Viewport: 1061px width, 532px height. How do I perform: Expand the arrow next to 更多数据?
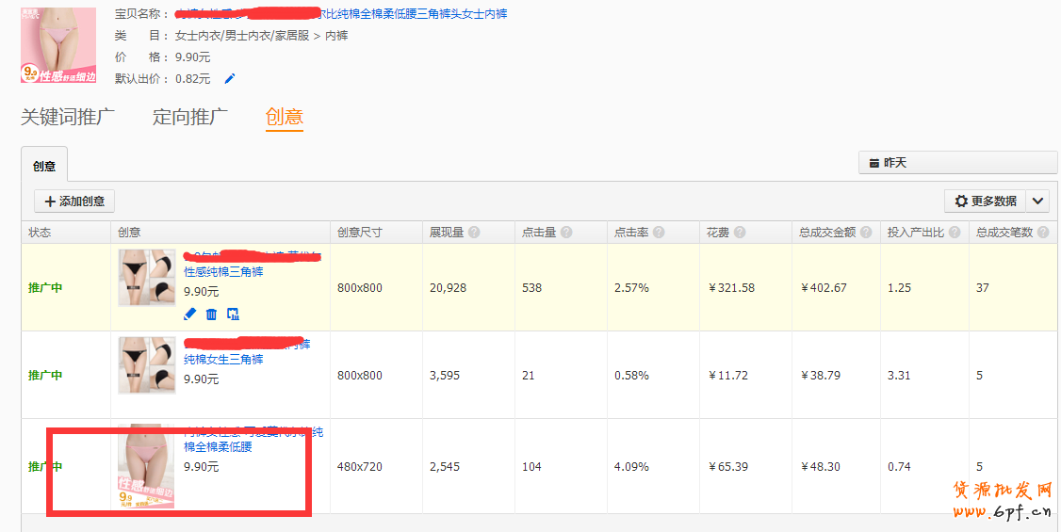coord(1037,201)
